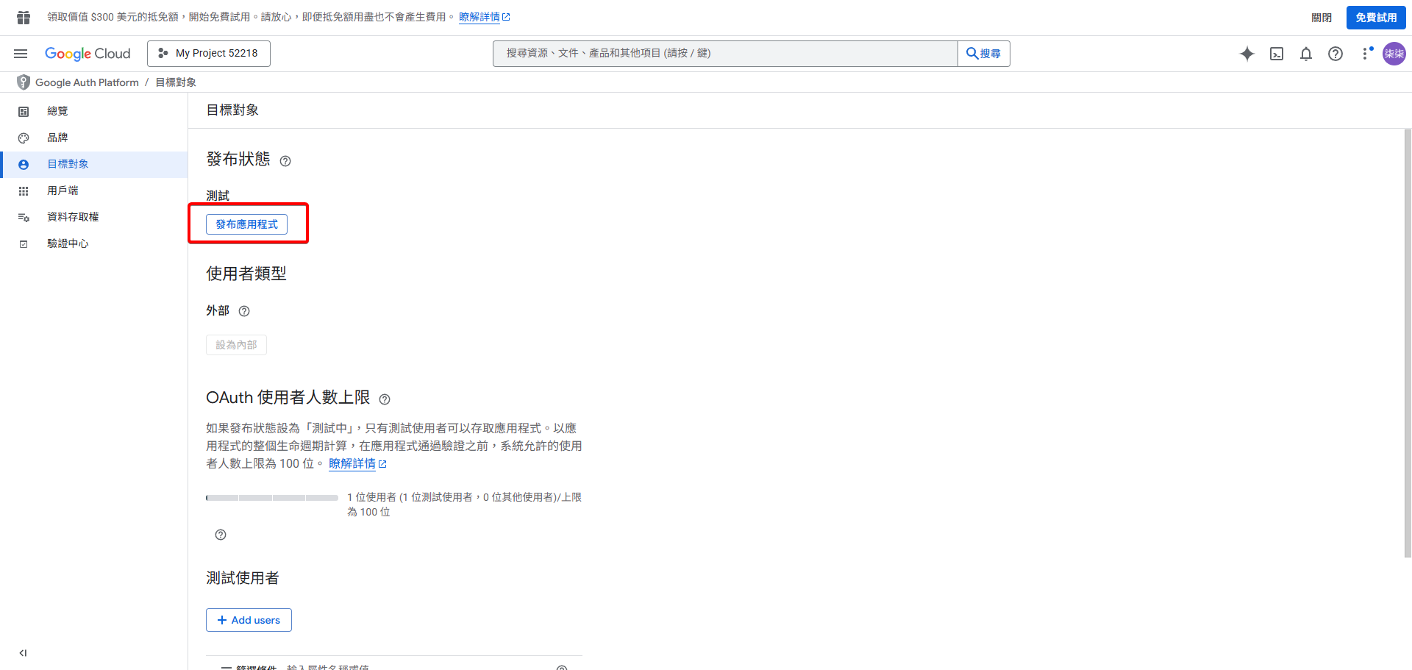The width and height of the screenshot is (1412, 670).
Task: Open Gemini AI assistant in the top bar
Action: (1247, 53)
